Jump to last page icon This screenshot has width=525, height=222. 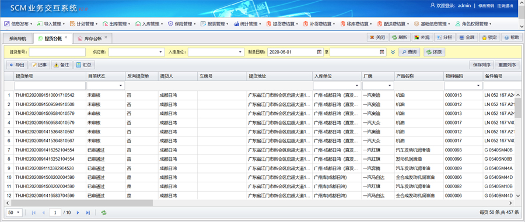(87, 212)
